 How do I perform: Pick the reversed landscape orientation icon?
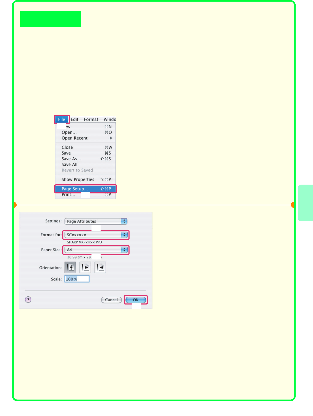tap(100, 267)
